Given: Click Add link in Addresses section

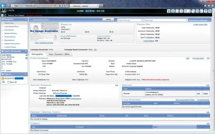Looking at the screenshot, I should pyautogui.click(x=208, y=85).
